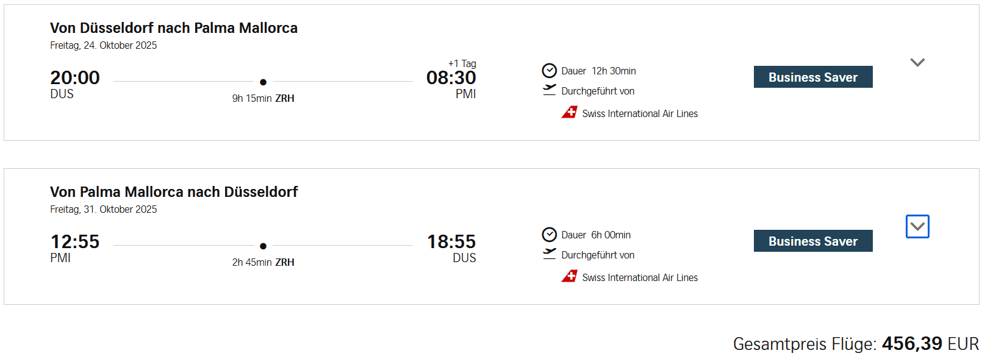
Task: Click the return flight Business Saver button
Action: [x=812, y=241]
